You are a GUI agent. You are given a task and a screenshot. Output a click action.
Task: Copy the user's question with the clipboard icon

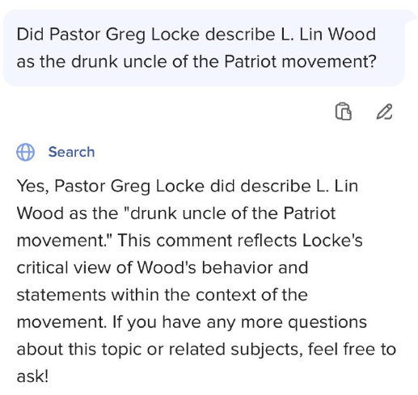[x=344, y=111]
